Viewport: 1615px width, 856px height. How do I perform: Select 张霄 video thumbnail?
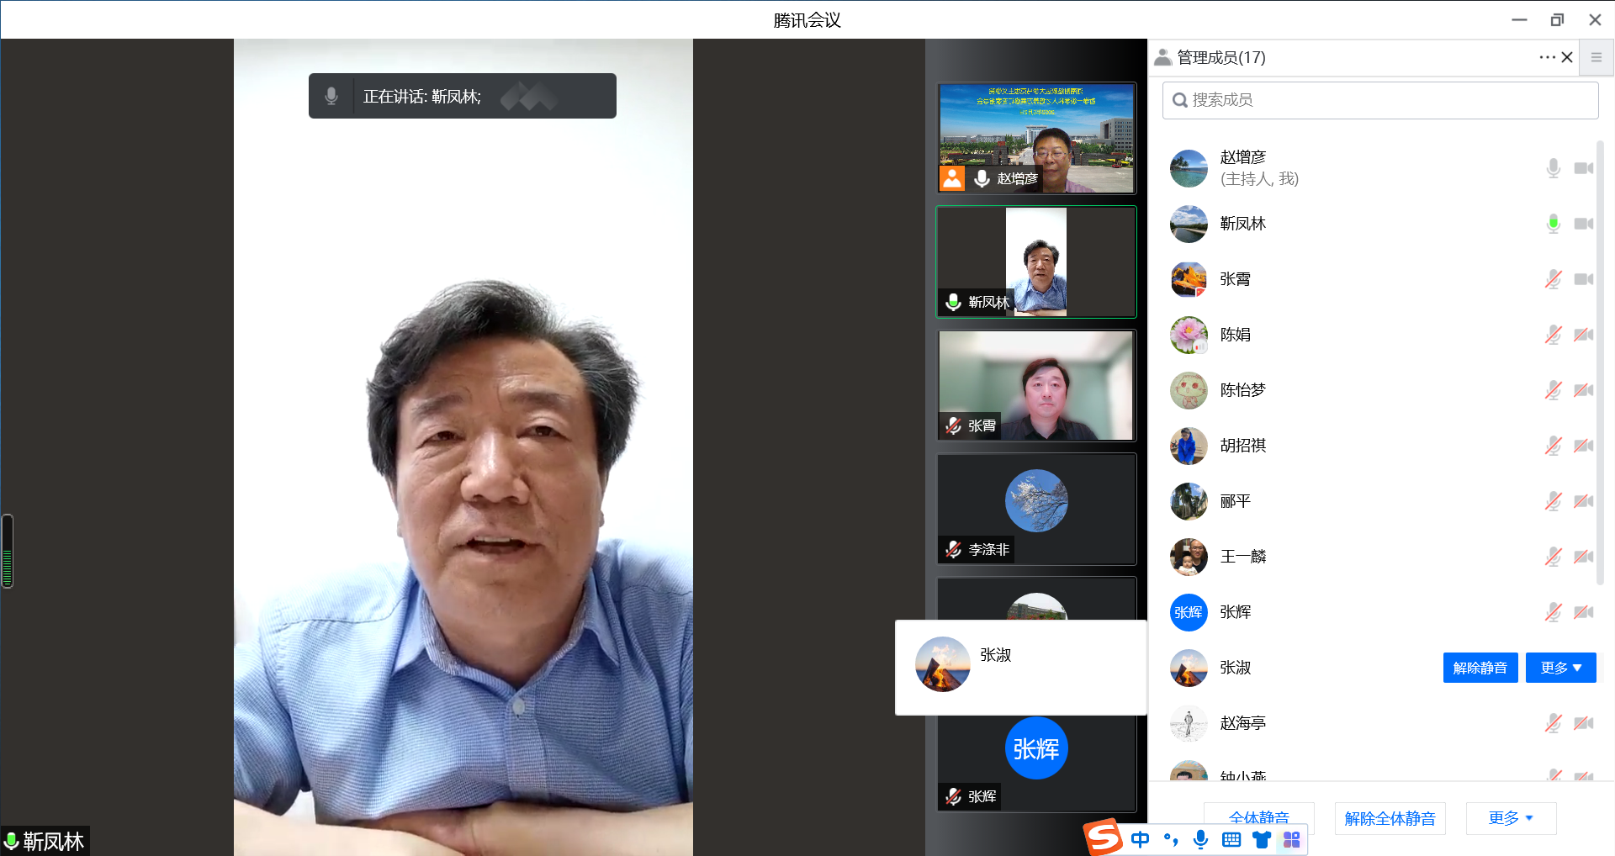(x=1036, y=385)
